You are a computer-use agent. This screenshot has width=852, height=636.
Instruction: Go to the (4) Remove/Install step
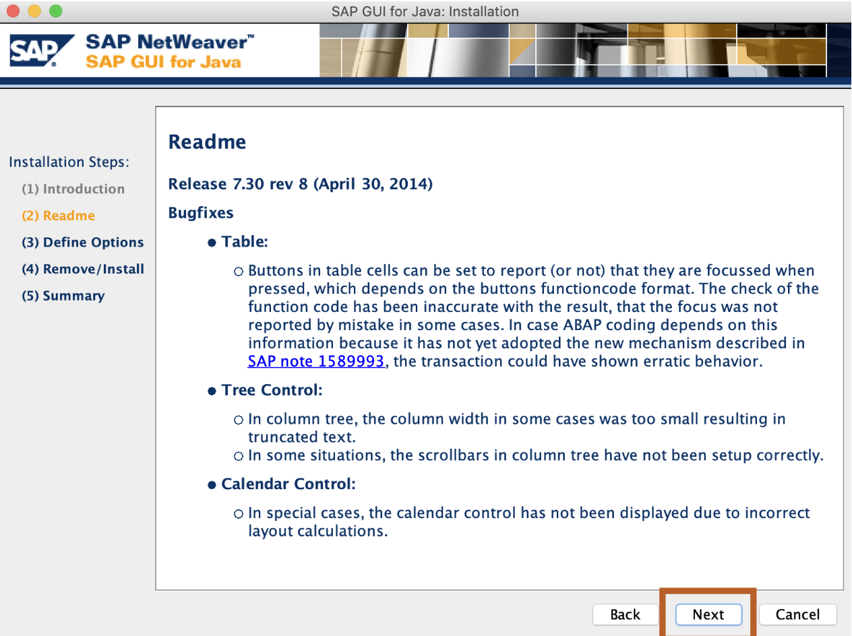click(82, 269)
